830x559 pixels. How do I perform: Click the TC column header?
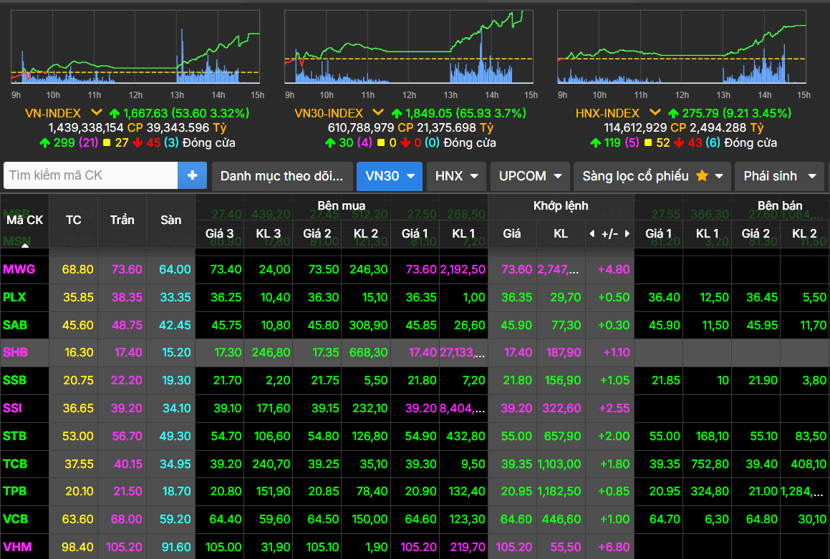tap(74, 220)
